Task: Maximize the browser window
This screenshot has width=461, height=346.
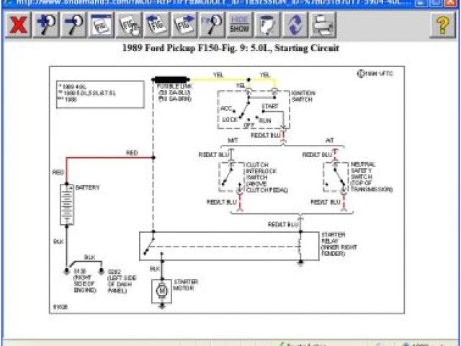Action: [x=437, y=4]
